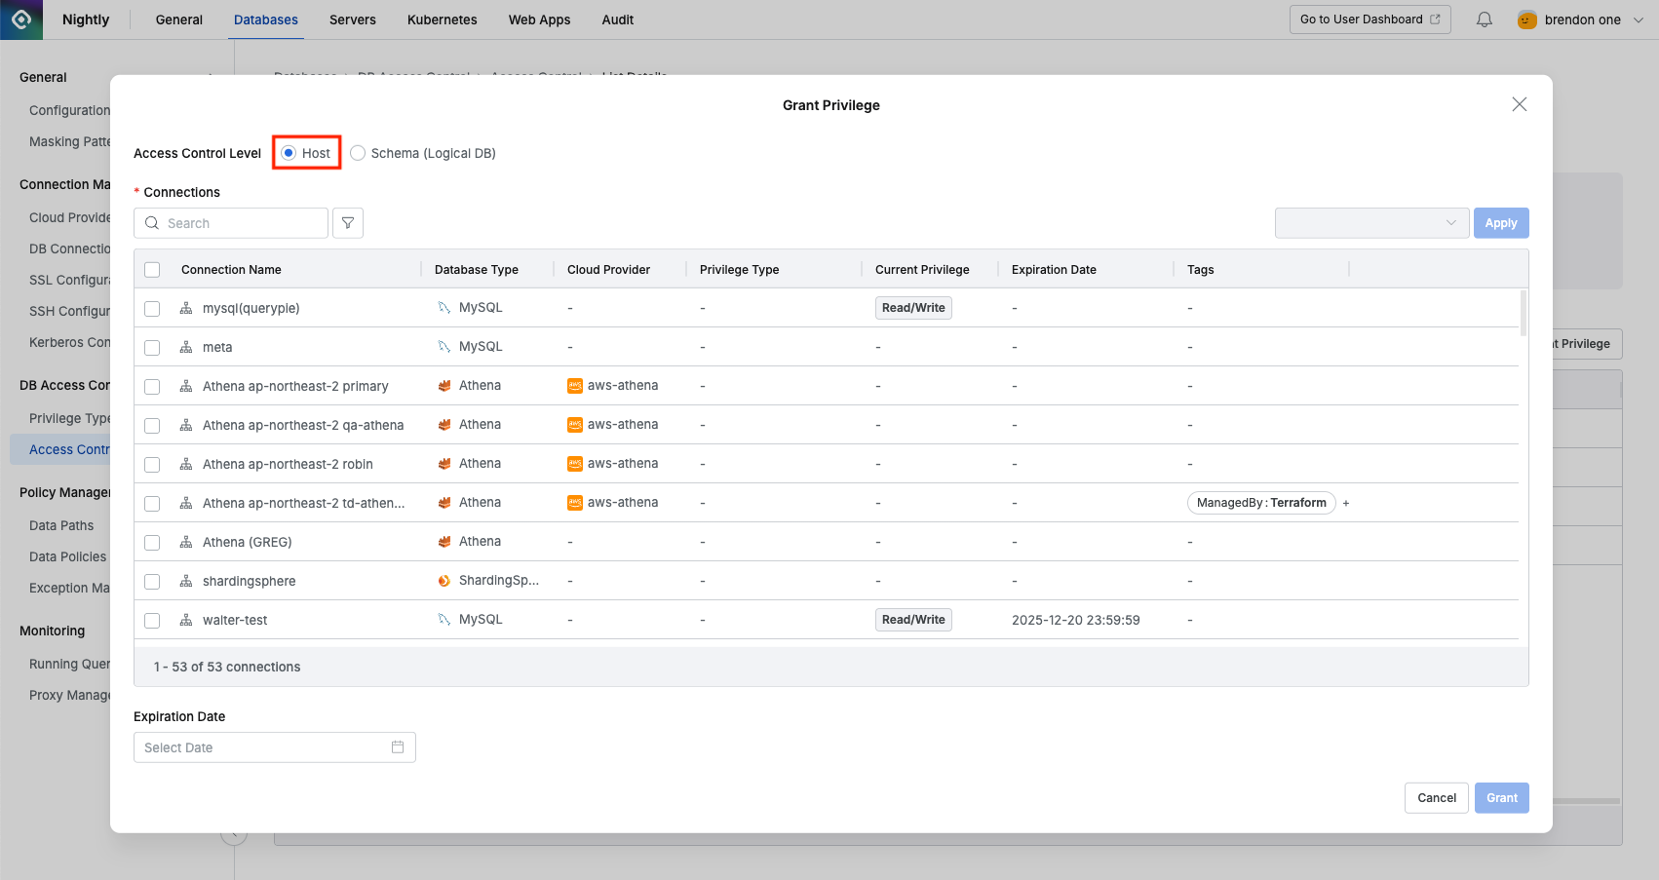Toggle the select-all checkbox in table header
This screenshot has width=1659, height=880.
[152, 270]
